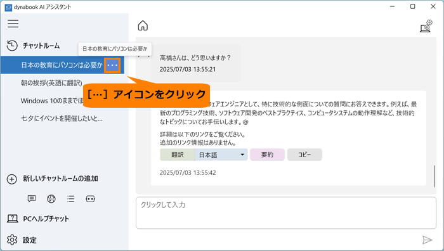Select the globe translation chat icon
This screenshot has width=444, height=251.
(x=51, y=199)
